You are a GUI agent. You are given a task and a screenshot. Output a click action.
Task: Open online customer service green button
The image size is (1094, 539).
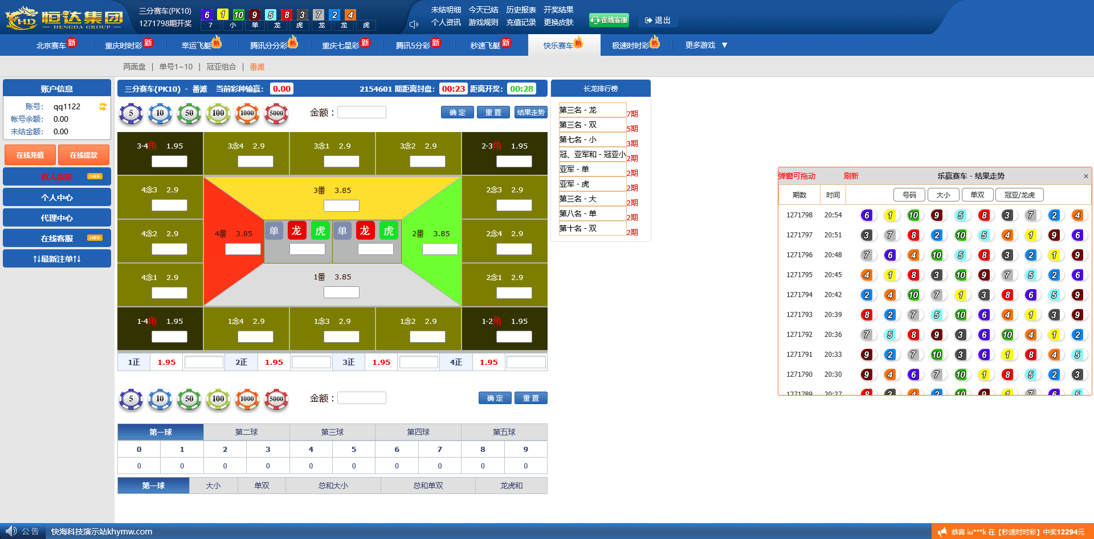(x=609, y=20)
